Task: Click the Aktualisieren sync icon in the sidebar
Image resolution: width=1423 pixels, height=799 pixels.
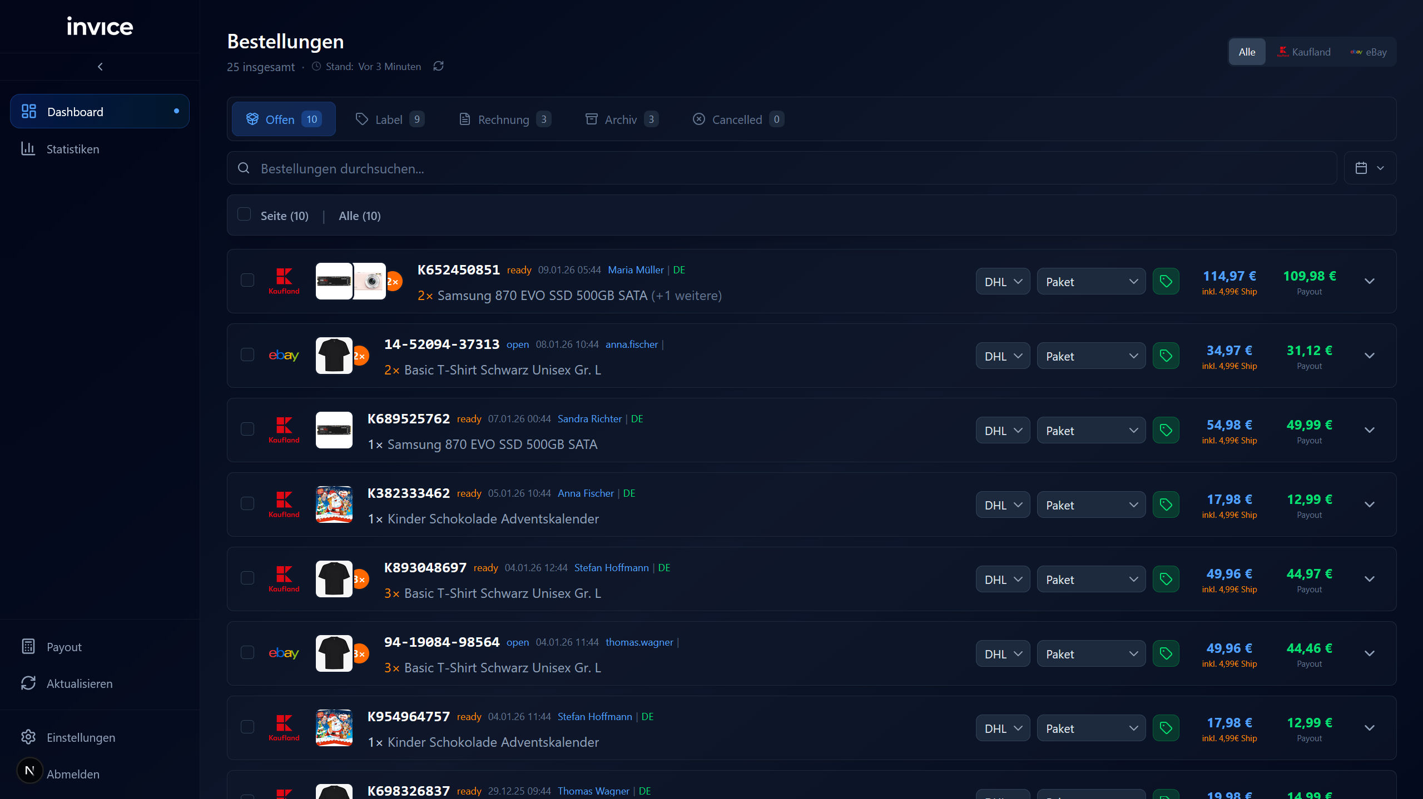Action: pos(28,683)
